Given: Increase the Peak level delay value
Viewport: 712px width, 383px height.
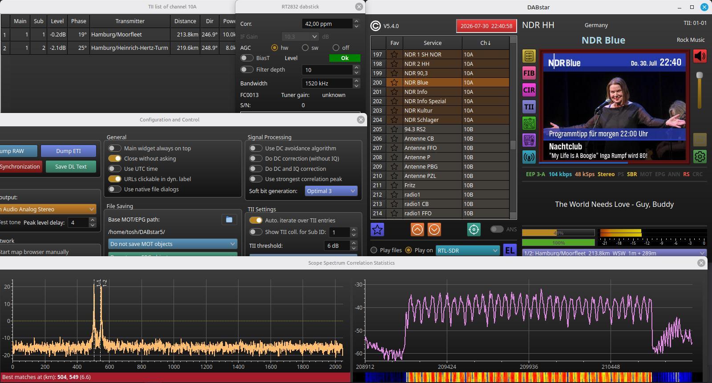Looking at the screenshot, I should (x=93, y=220).
